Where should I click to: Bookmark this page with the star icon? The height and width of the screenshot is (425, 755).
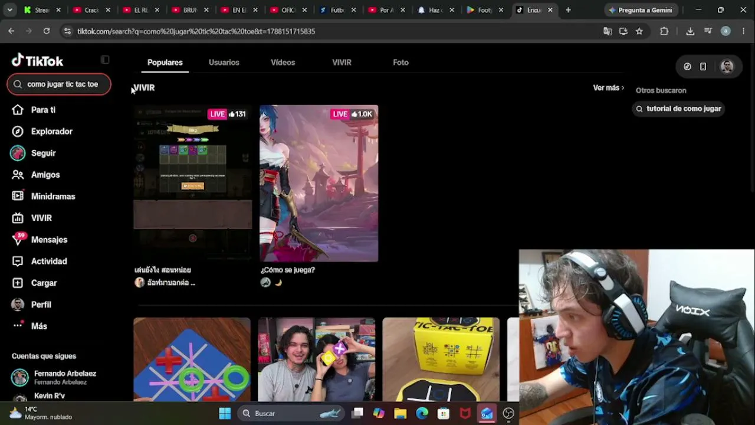click(639, 31)
